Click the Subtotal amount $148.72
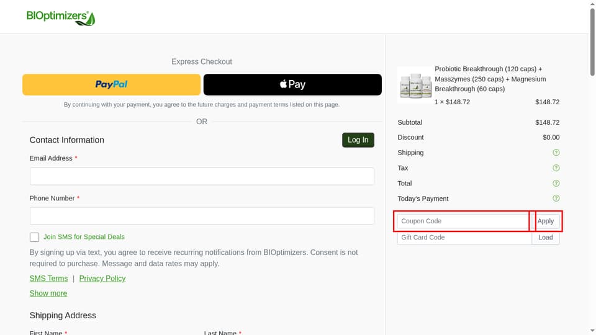 point(548,122)
